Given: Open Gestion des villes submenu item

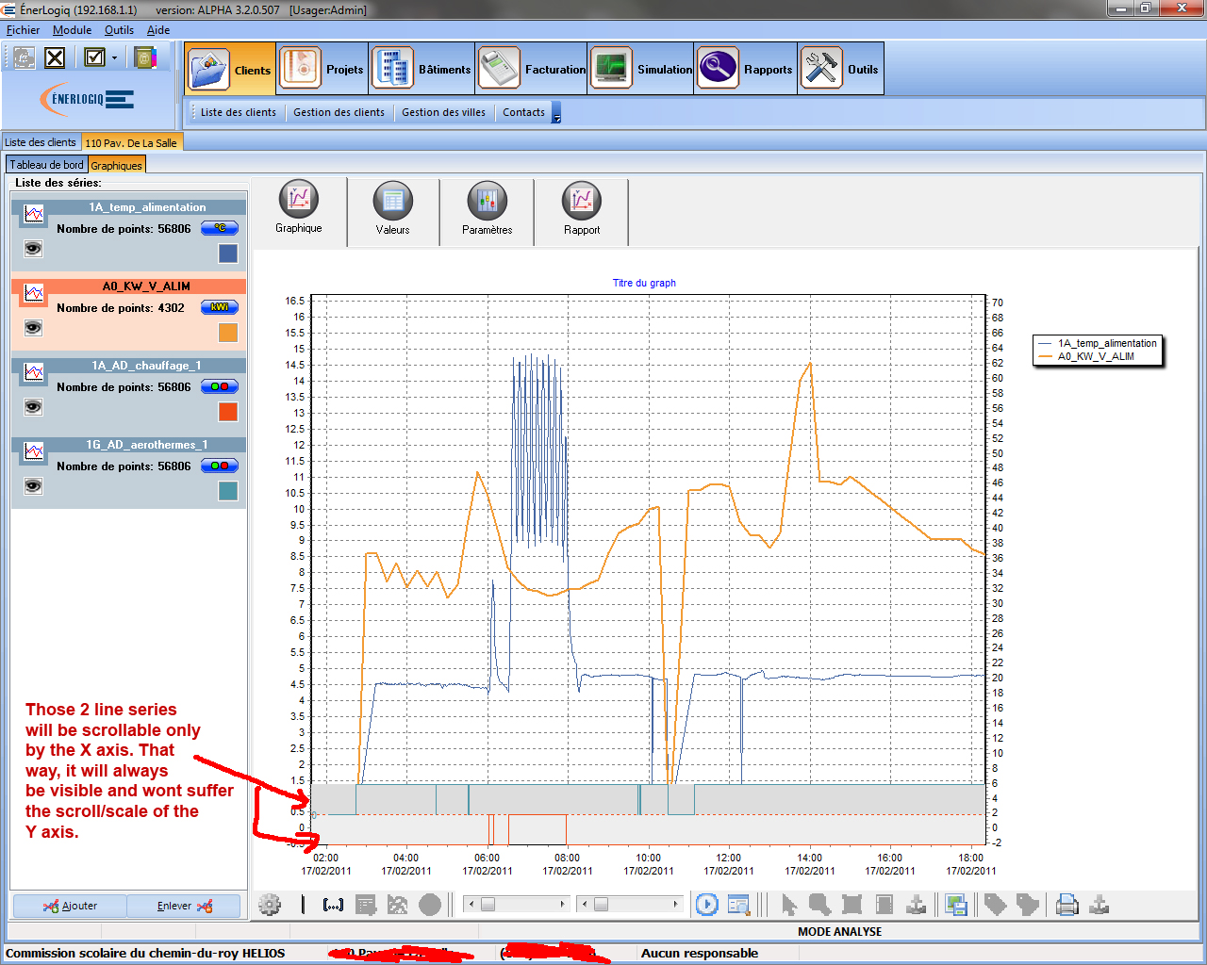Looking at the screenshot, I should coord(443,112).
